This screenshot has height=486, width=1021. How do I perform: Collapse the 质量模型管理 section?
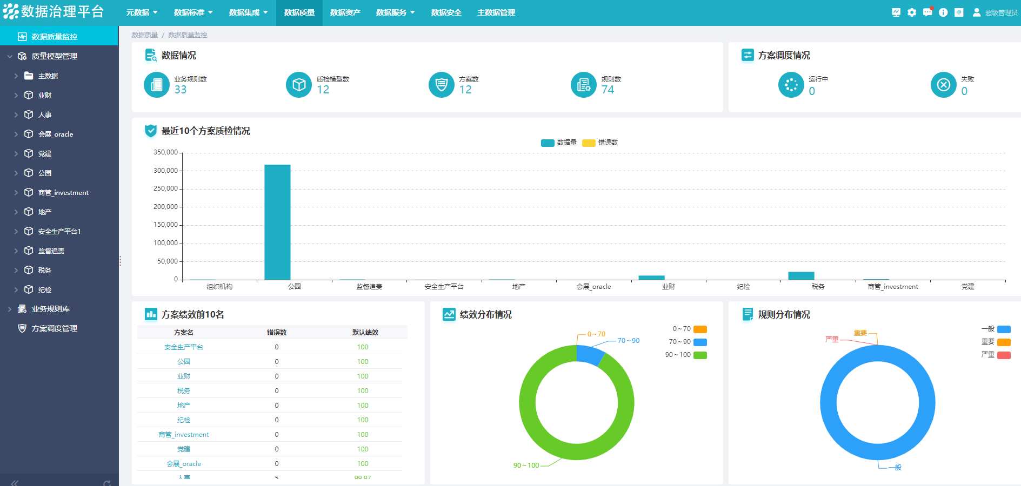[x=10, y=56]
